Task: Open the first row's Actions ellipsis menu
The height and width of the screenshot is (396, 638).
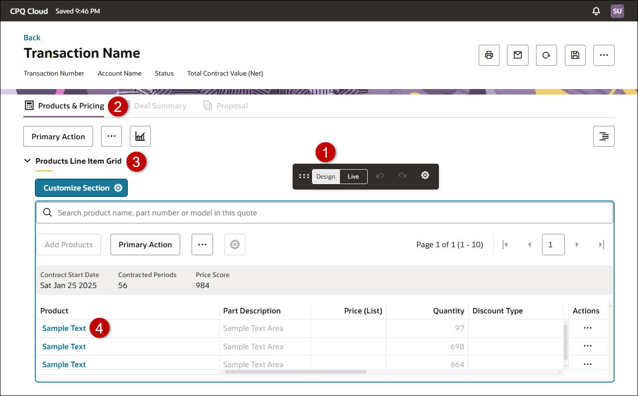Action: tap(587, 328)
